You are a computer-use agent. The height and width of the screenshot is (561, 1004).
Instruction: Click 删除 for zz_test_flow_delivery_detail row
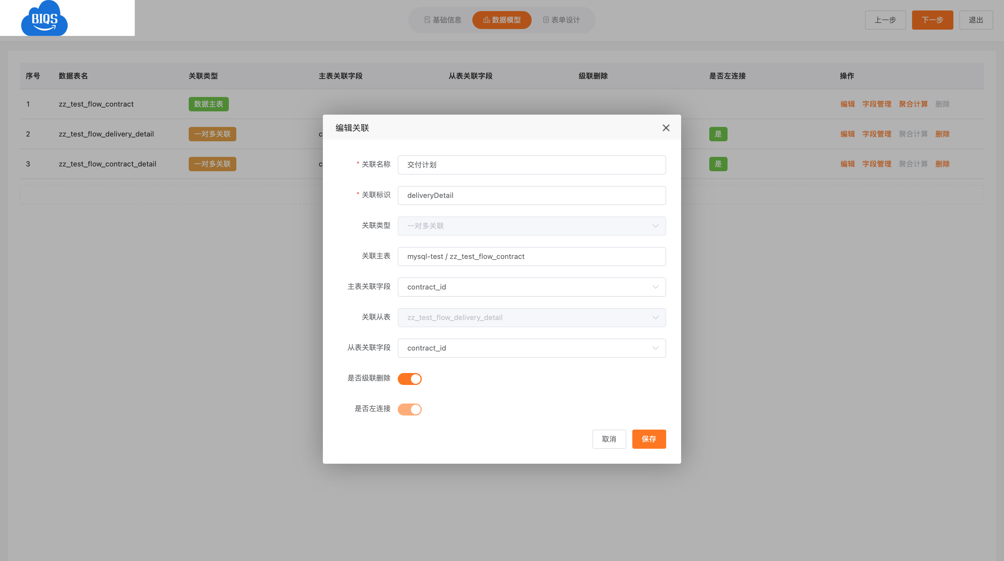pyautogui.click(x=942, y=134)
